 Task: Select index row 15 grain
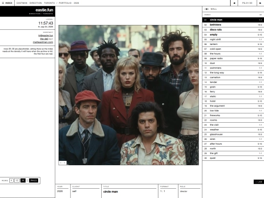(x=233, y=87)
